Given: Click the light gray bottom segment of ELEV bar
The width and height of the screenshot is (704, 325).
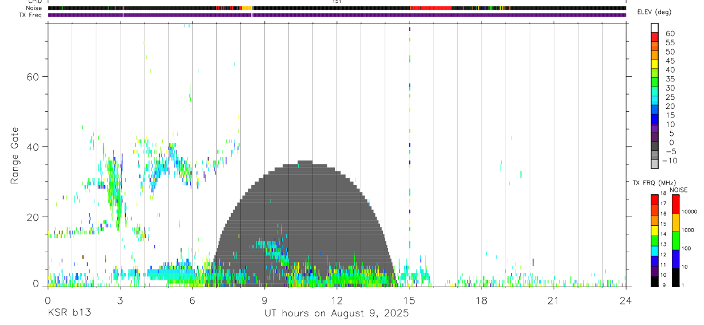Looking at the screenshot, I should click(655, 164).
